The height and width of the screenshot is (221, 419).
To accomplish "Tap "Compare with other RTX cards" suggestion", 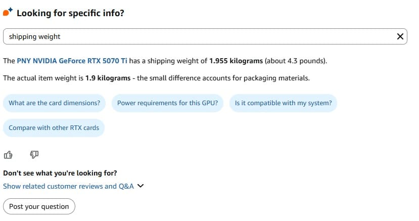I will pos(54,127).
